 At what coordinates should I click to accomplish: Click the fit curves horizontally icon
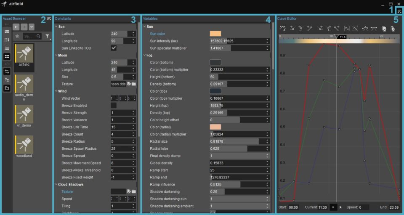click(347, 28)
